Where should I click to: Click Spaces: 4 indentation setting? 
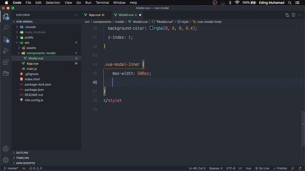(x=216, y=168)
